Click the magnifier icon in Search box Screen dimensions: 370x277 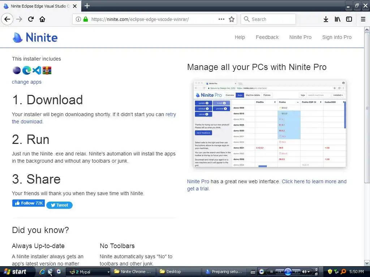pyautogui.click(x=246, y=19)
